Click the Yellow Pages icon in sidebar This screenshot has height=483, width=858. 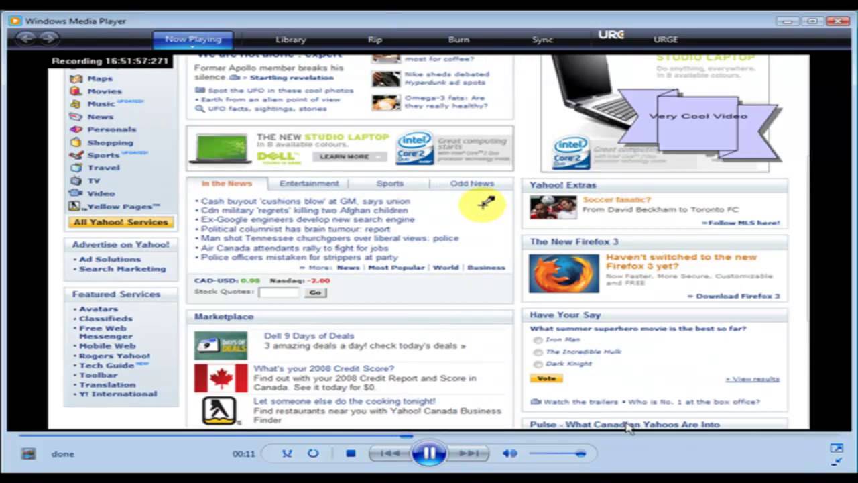click(76, 207)
